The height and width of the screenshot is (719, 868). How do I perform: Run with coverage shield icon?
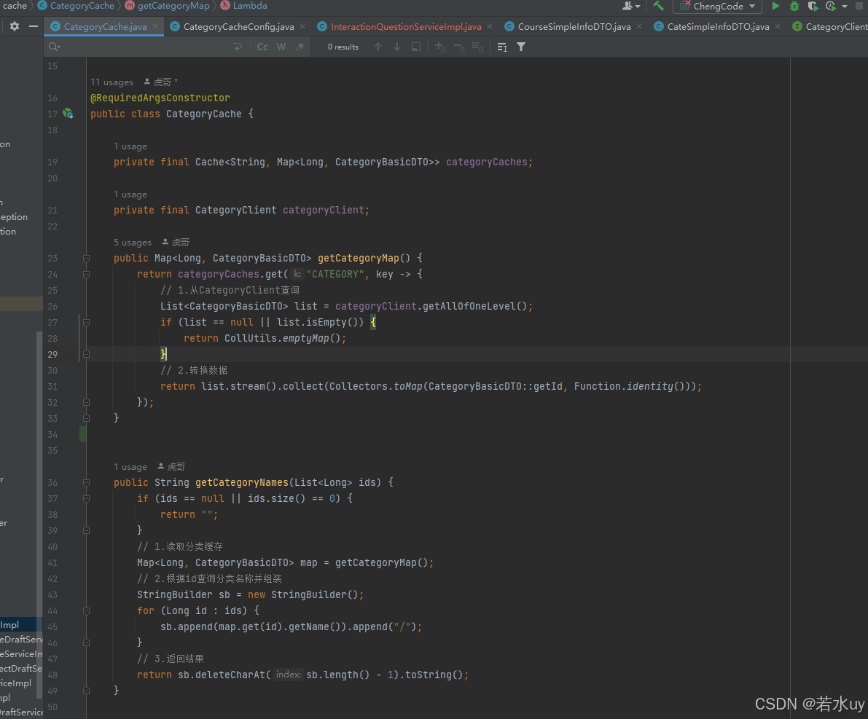click(x=812, y=6)
